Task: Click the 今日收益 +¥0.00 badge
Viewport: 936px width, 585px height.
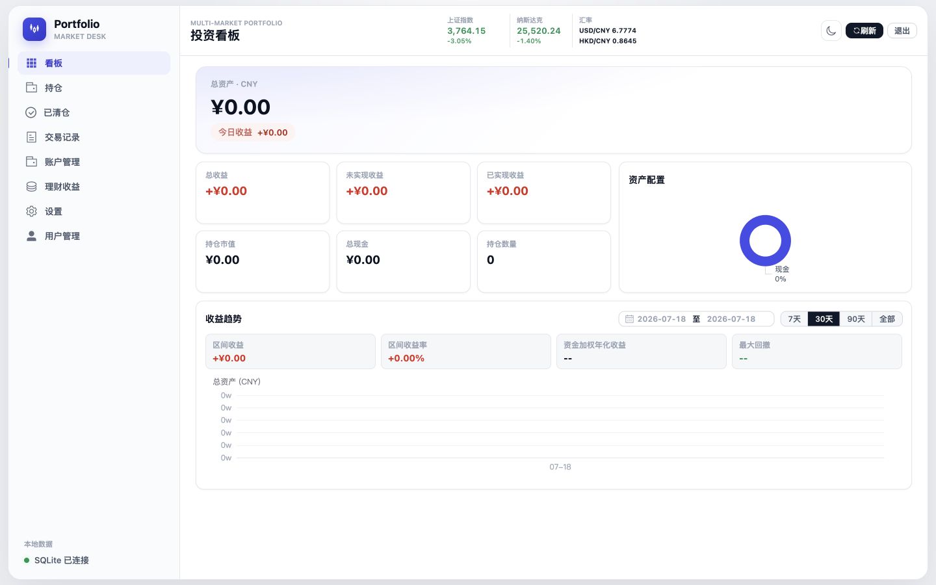Action: pyautogui.click(x=253, y=132)
